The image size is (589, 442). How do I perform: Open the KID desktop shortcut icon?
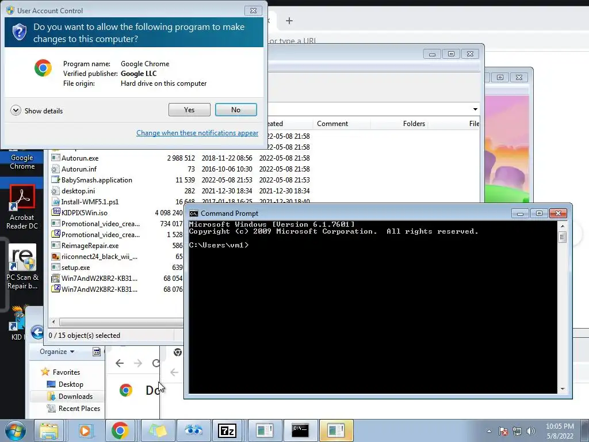[17, 323]
